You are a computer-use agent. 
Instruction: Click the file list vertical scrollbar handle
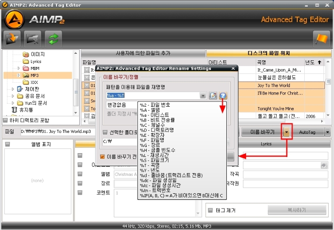328,81
